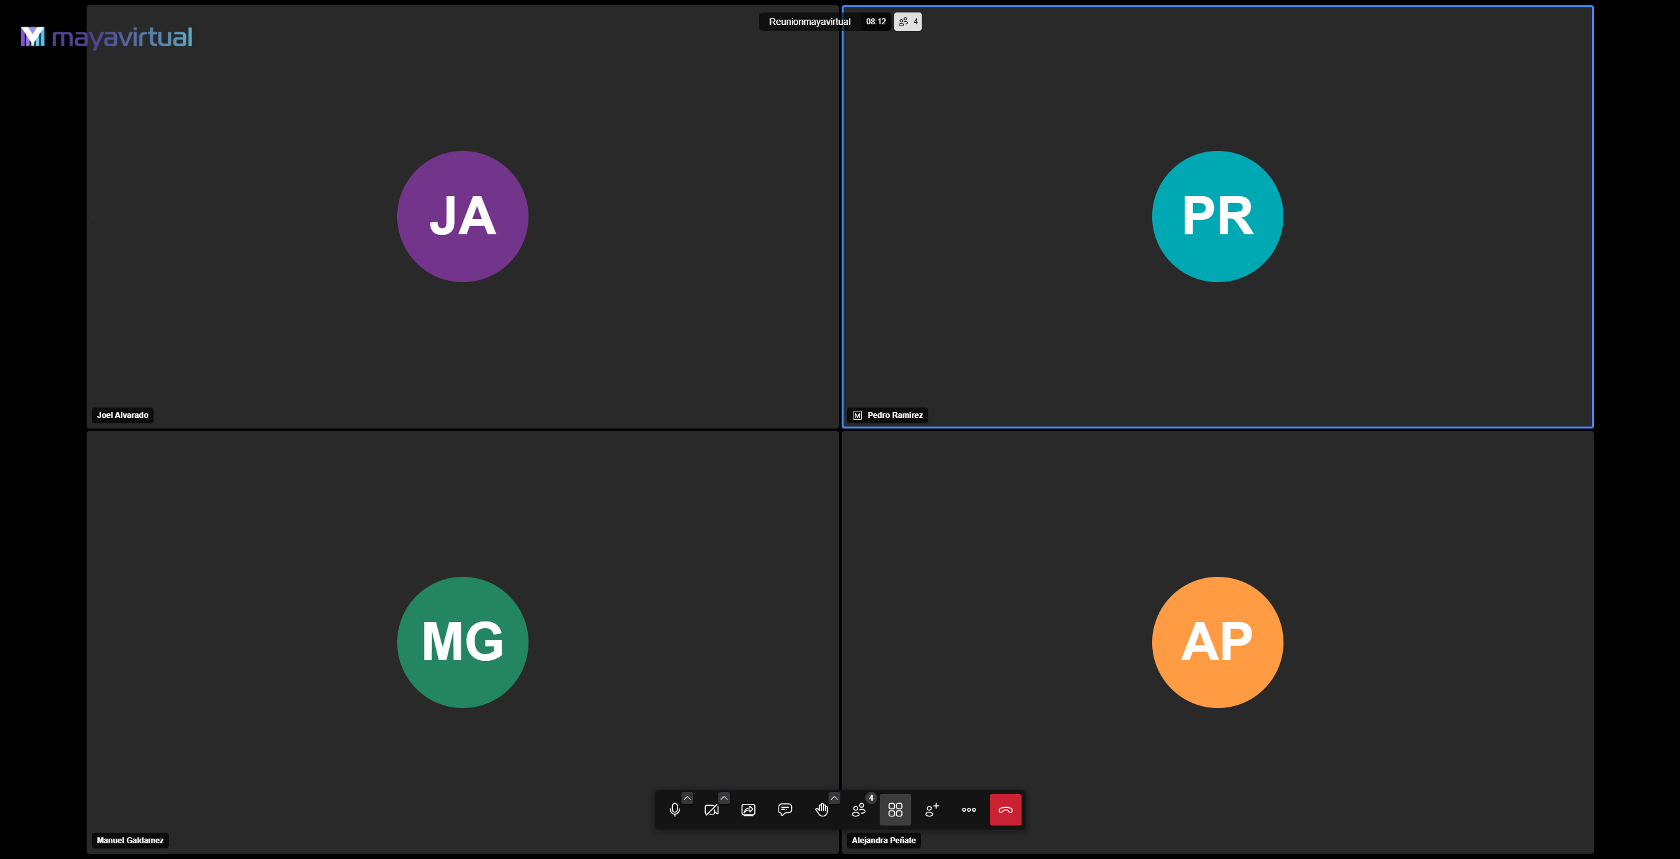1680x859 pixels.
Task: Select Alejandra Peñate's AP avatar tile
Action: [1218, 642]
